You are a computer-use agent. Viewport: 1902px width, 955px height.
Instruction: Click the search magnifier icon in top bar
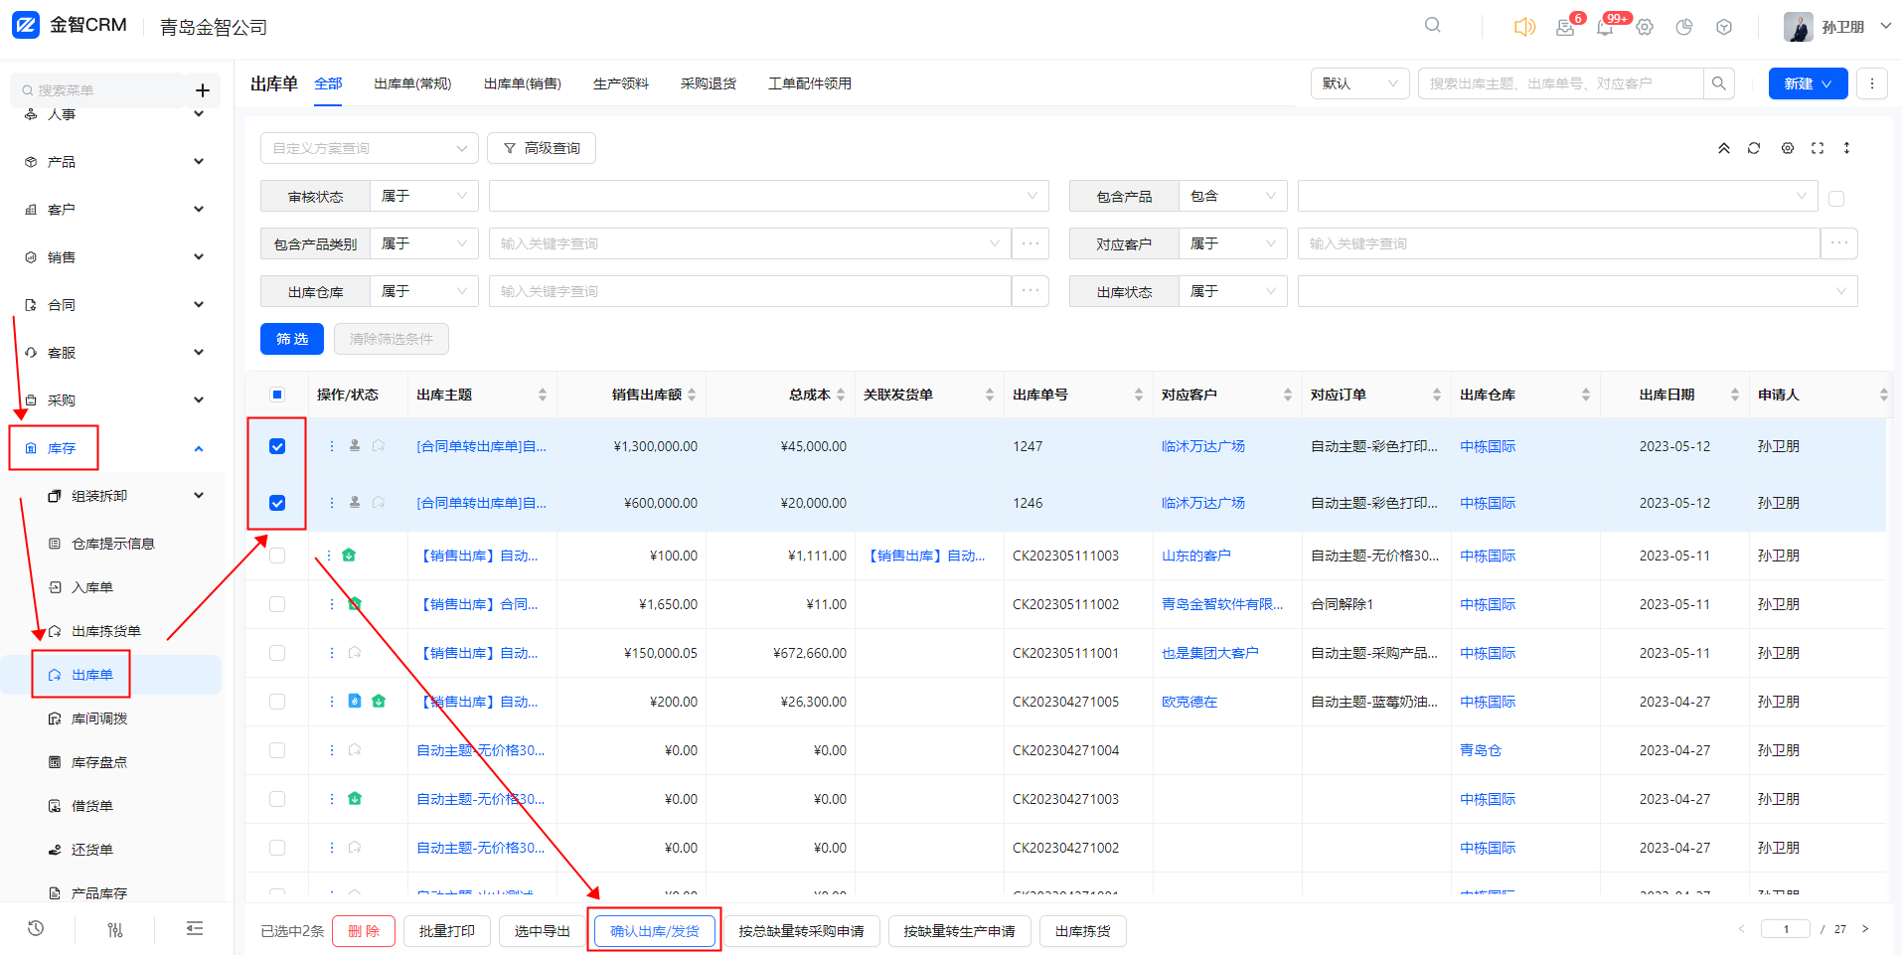click(x=1432, y=26)
